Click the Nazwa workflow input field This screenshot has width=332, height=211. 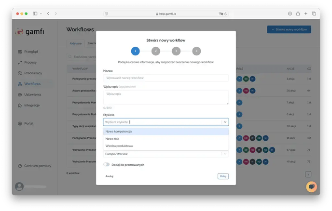(166, 78)
